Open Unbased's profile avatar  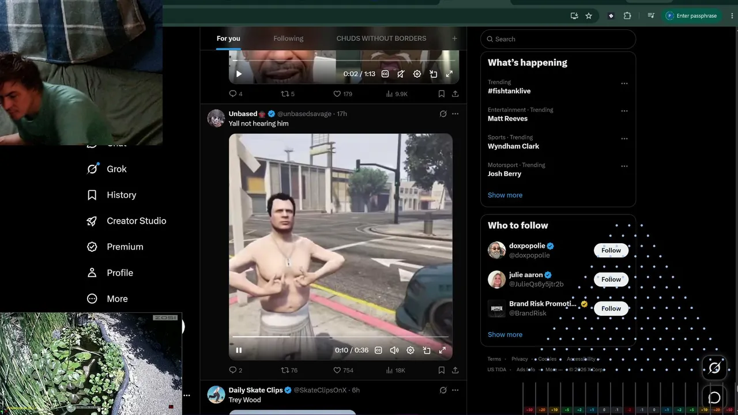(x=216, y=118)
